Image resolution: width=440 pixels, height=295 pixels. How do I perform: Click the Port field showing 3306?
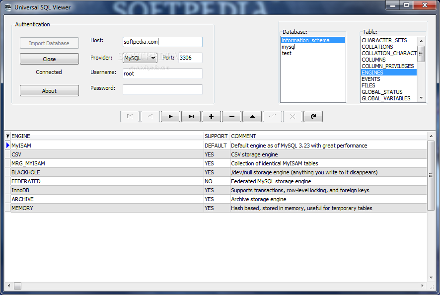click(190, 58)
